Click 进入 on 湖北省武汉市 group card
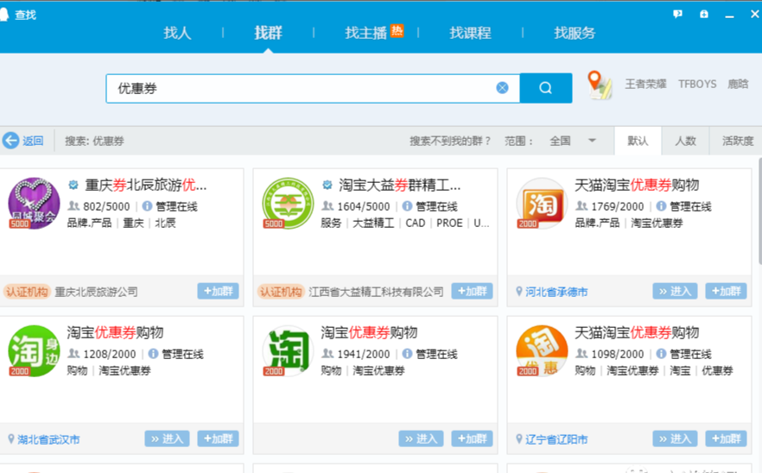 tap(168, 438)
